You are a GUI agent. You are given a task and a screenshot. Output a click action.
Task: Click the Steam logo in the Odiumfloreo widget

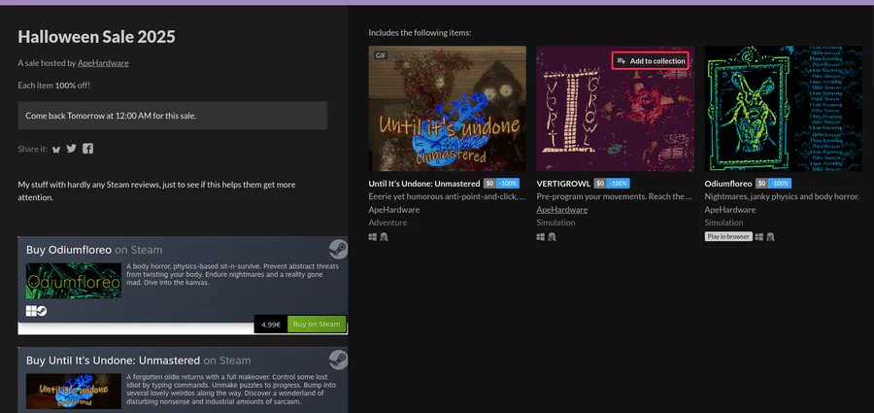click(x=338, y=249)
